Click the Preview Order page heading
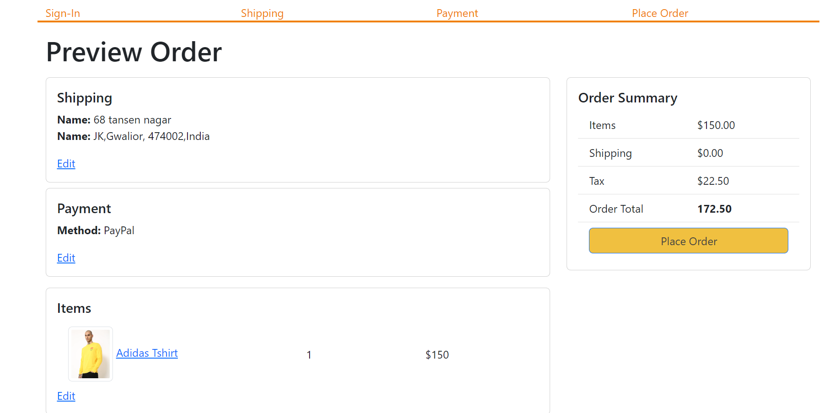The image size is (824, 413). [x=133, y=52]
